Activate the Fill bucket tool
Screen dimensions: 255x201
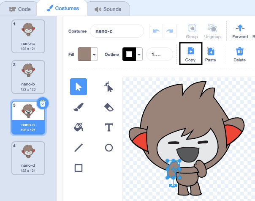point(78,127)
